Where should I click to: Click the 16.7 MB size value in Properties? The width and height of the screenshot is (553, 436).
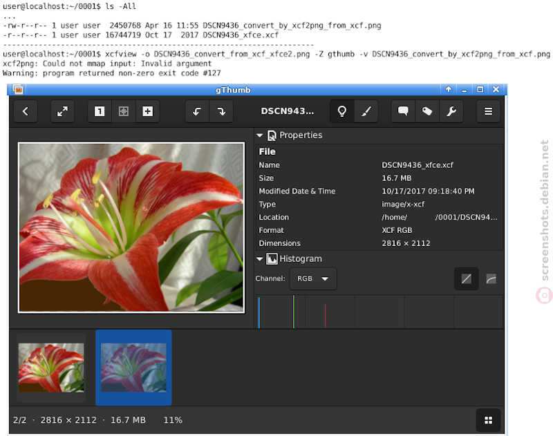tap(396, 178)
